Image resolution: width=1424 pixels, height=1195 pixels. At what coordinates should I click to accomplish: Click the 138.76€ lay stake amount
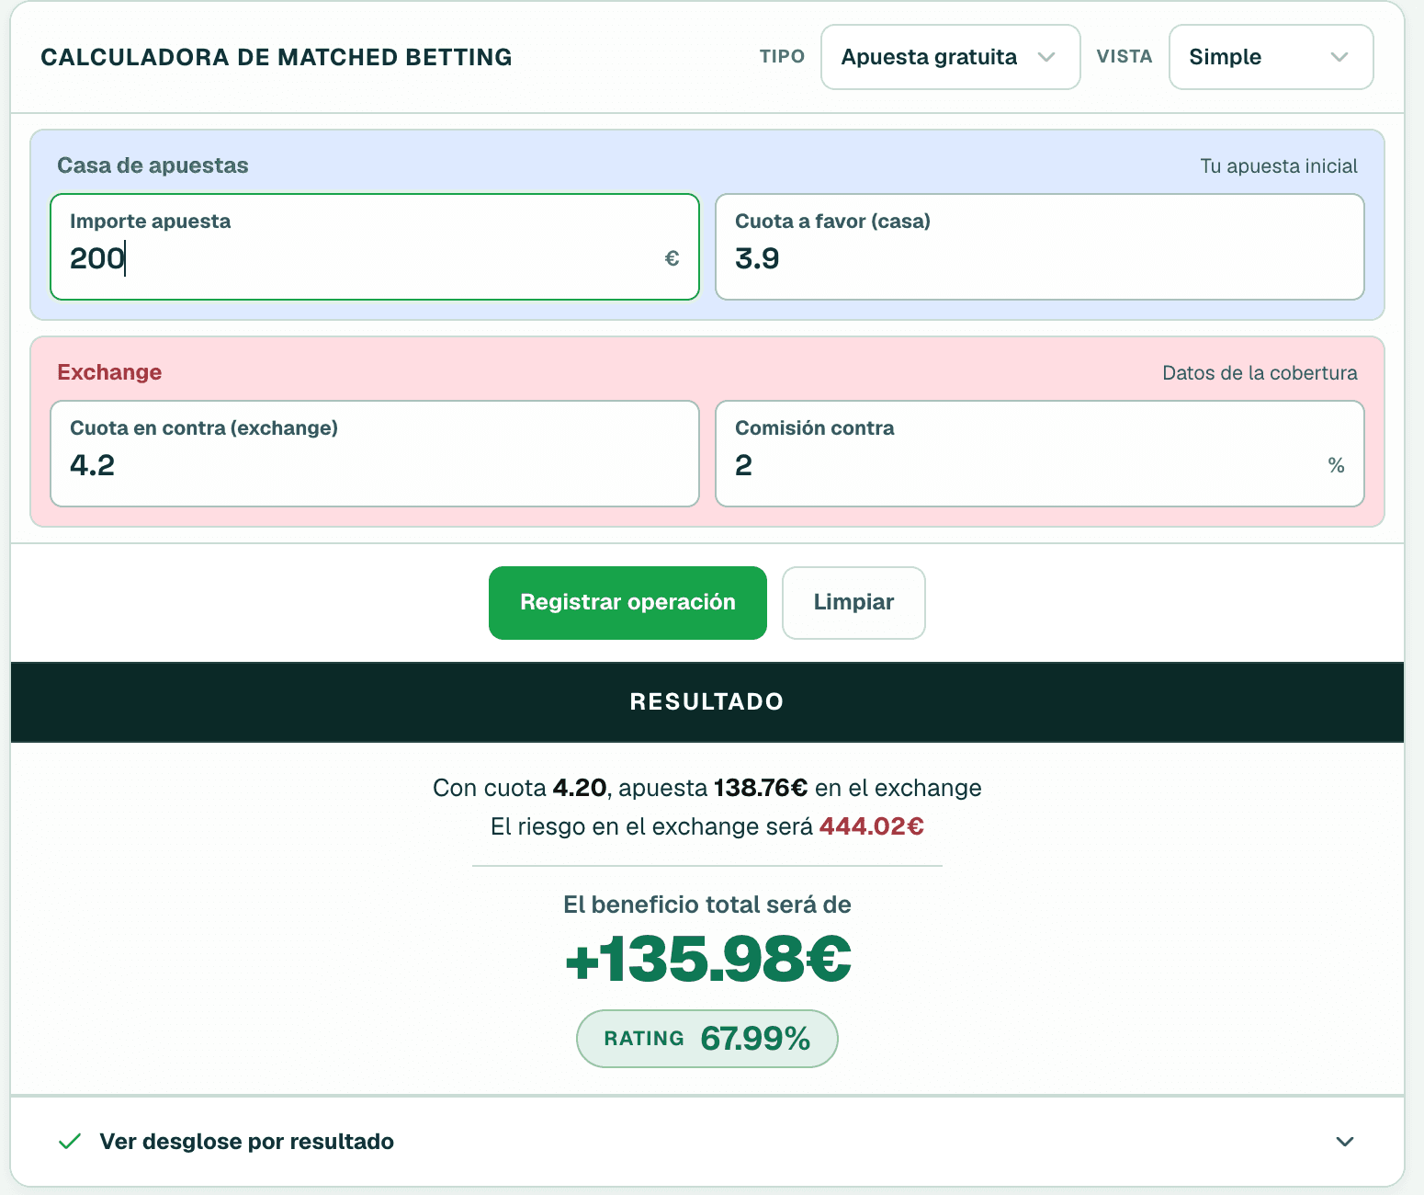point(761,788)
